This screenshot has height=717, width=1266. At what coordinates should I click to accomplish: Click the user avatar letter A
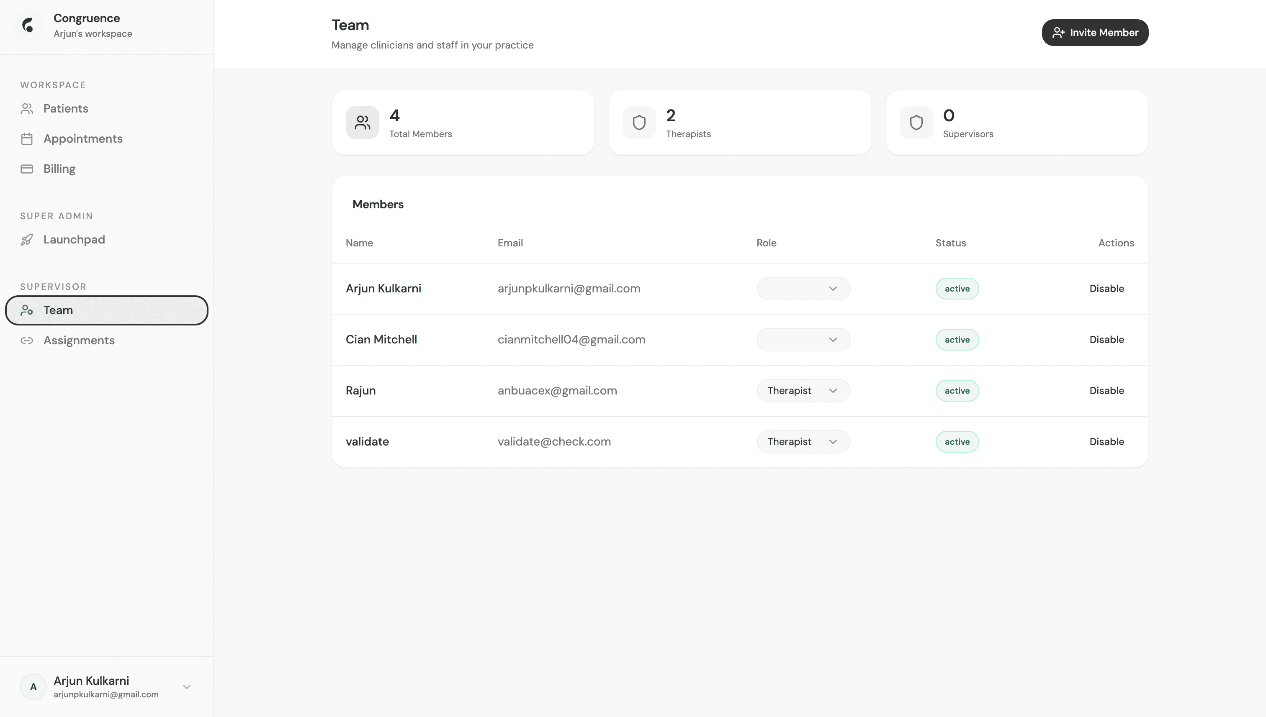coord(33,686)
